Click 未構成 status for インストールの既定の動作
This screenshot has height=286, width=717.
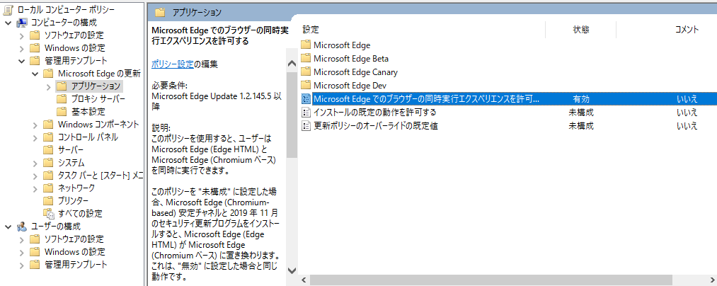pos(581,112)
